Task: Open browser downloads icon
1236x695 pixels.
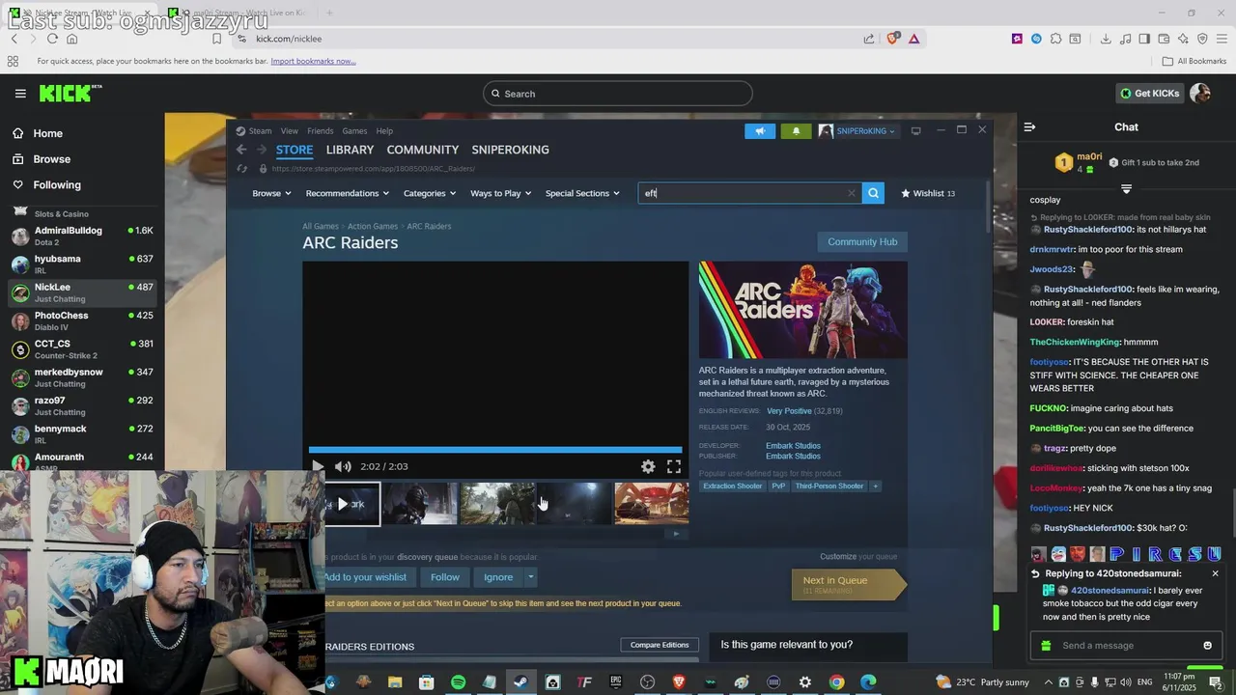Action: (1106, 39)
